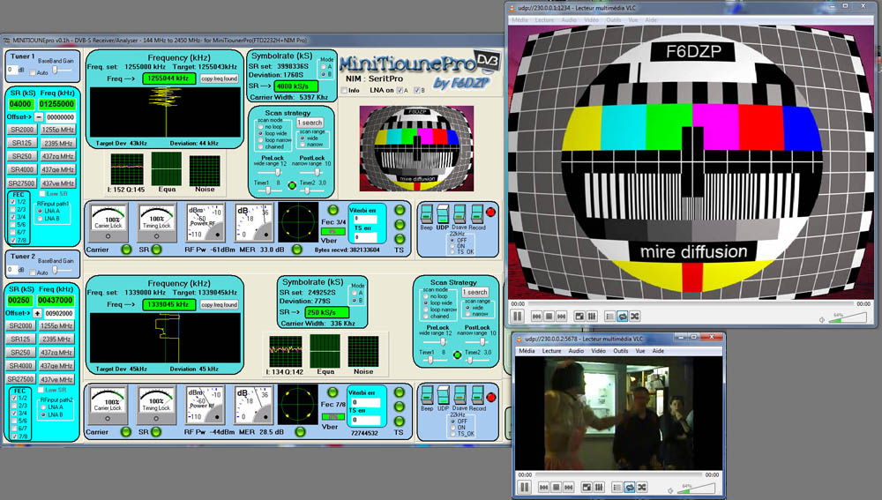Toggle Tuner 2 FEC 6/7 checkbox

pyautogui.click(x=14, y=428)
